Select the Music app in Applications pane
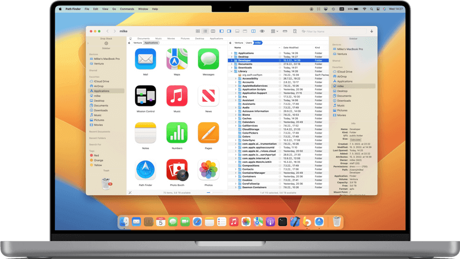This screenshot has width=460, height=259. pos(177,96)
